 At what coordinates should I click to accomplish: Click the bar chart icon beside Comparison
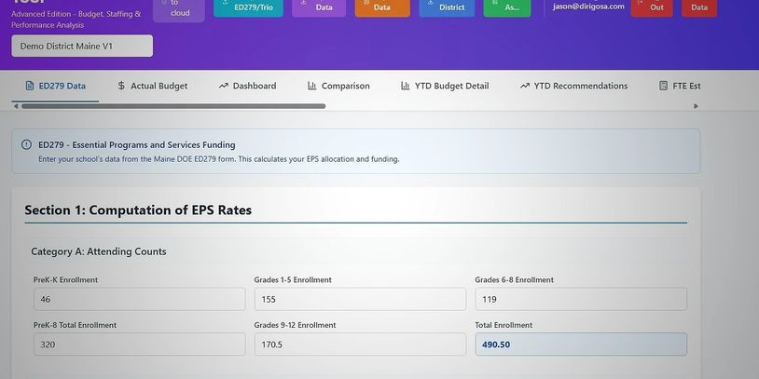point(312,86)
